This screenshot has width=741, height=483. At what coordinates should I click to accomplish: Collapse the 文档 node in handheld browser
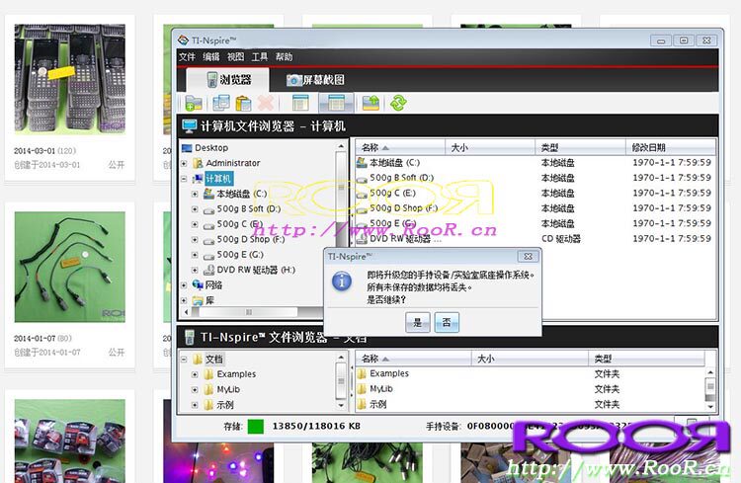184,360
